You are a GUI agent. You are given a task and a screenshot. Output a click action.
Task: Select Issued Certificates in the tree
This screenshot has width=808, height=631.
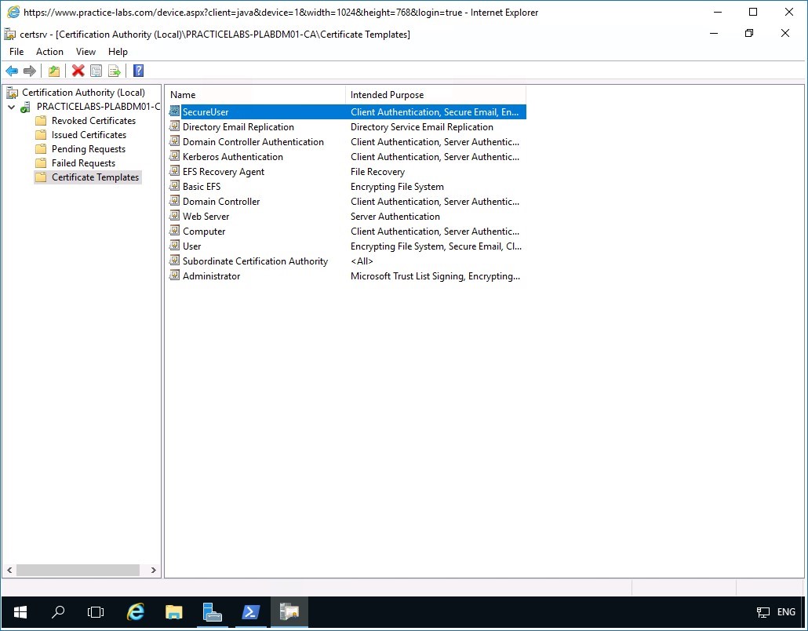tap(89, 135)
